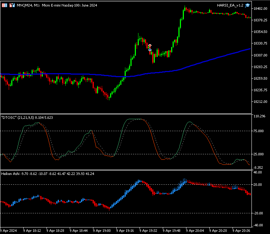
Task: Click price level 18378.25 on the scale
Action: [260, 20]
